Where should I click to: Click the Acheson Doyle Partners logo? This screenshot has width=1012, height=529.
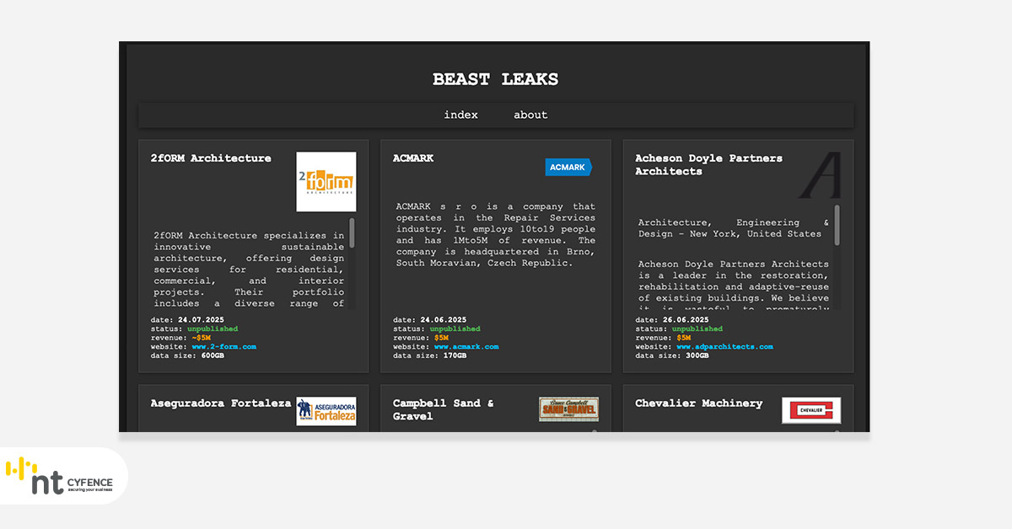(x=820, y=175)
